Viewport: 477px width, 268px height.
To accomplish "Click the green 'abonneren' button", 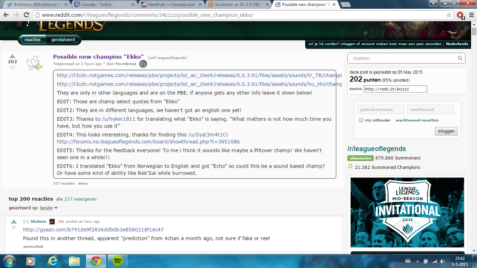I will 360,158.
